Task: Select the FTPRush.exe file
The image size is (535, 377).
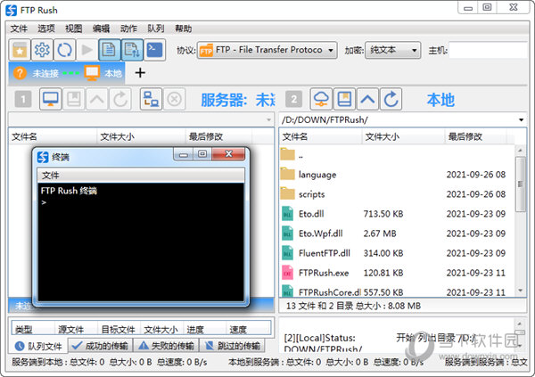Action: point(397,273)
